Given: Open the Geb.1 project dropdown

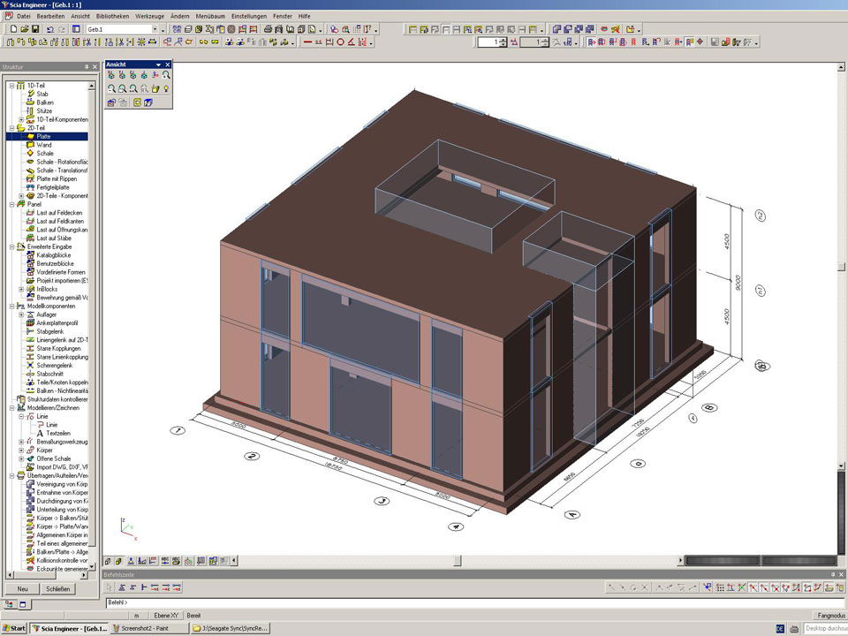Looking at the screenshot, I should pyautogui.click(x=155, y=29).
